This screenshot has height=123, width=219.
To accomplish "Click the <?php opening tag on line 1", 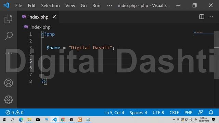I will click(48, 34).
